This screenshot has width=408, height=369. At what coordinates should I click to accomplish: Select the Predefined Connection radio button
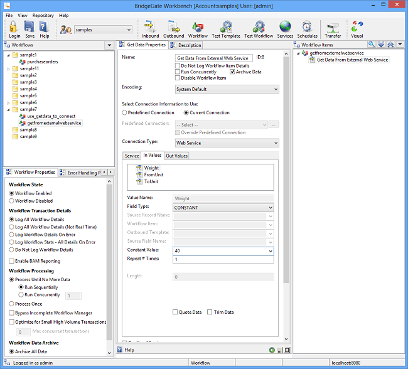(x=124, y=112)
